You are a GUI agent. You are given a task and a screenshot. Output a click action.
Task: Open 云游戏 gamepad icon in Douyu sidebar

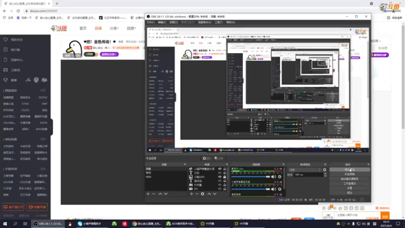pyautogui.click(x=6, y=70)
